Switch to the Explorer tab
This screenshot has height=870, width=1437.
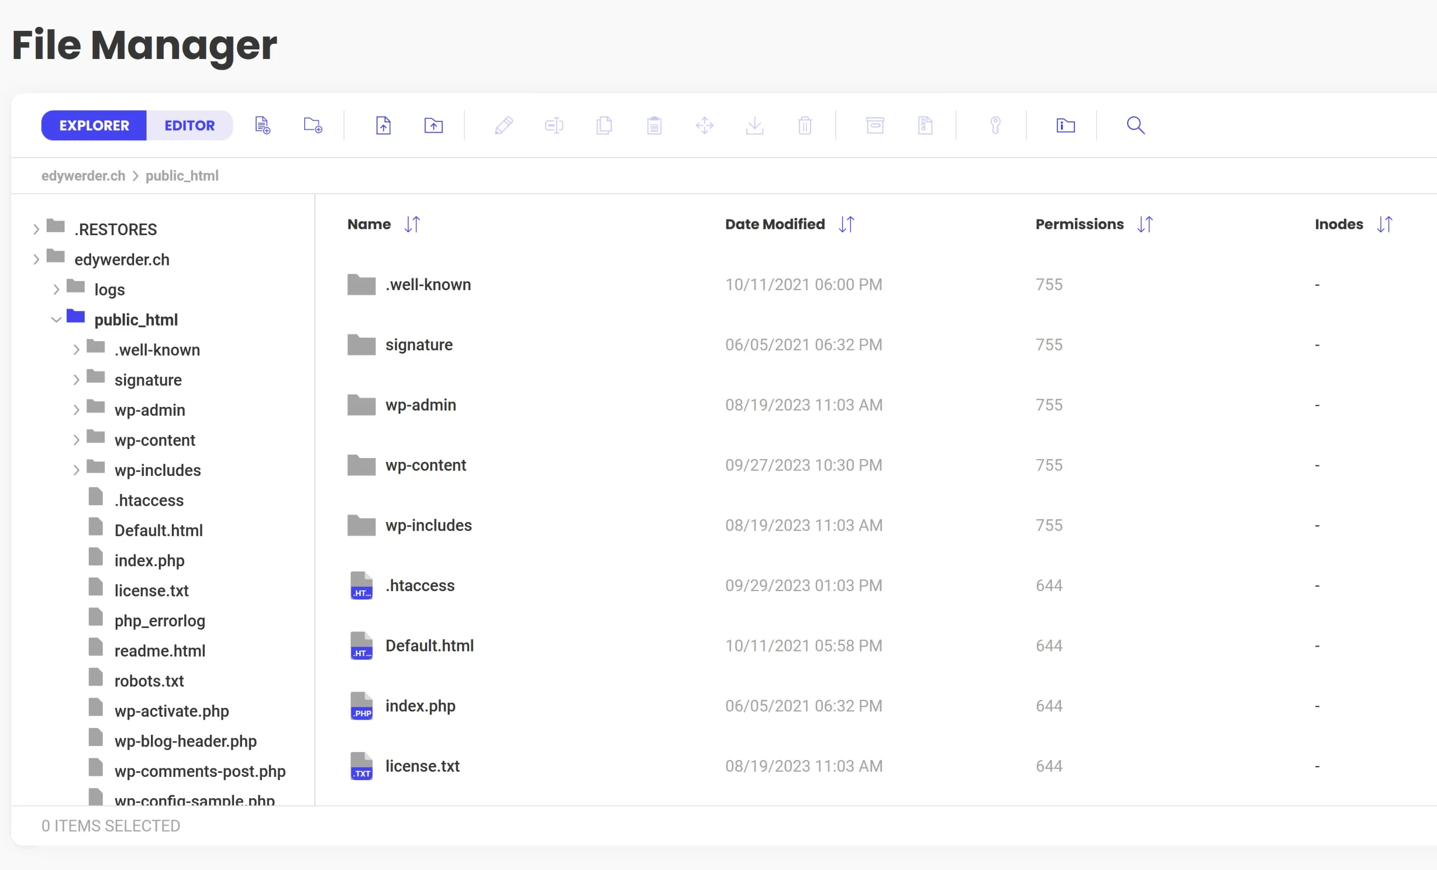click(x=93, y=125)
